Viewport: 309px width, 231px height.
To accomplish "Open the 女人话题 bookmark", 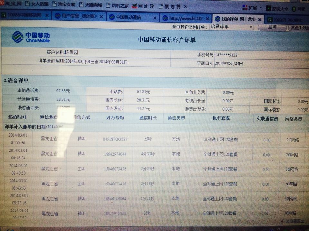I will pos(37,4).
